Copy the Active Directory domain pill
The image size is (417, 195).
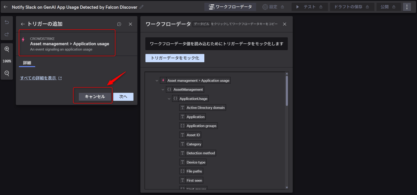pyautogui.click(x=203, y=108)
